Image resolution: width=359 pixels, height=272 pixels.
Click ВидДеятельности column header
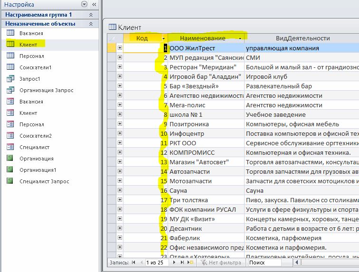302,38
